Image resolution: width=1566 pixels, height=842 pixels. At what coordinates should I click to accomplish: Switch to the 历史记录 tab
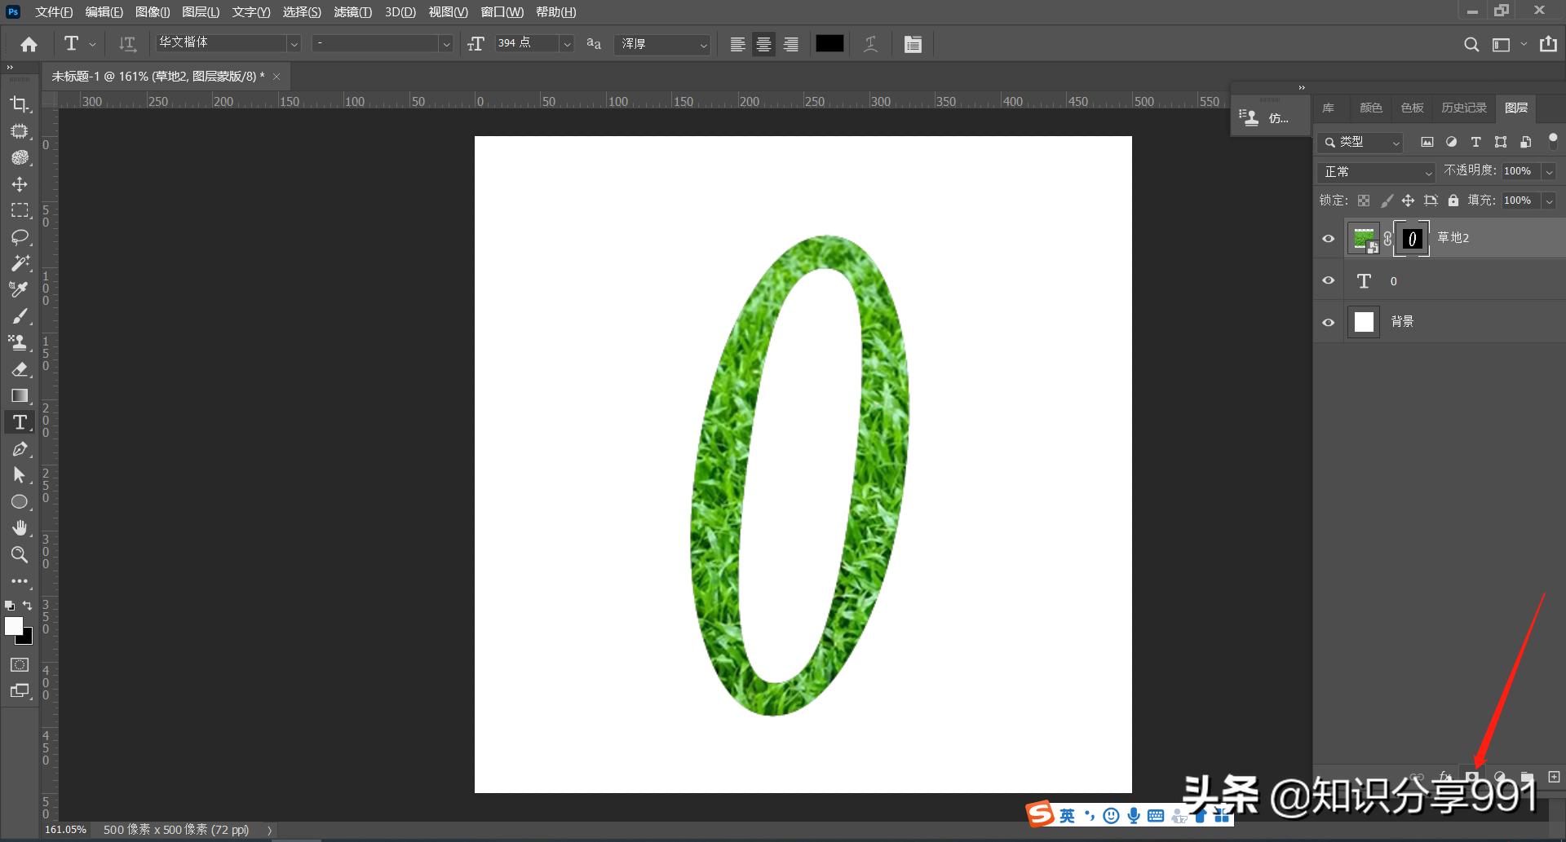[1463, 108]
